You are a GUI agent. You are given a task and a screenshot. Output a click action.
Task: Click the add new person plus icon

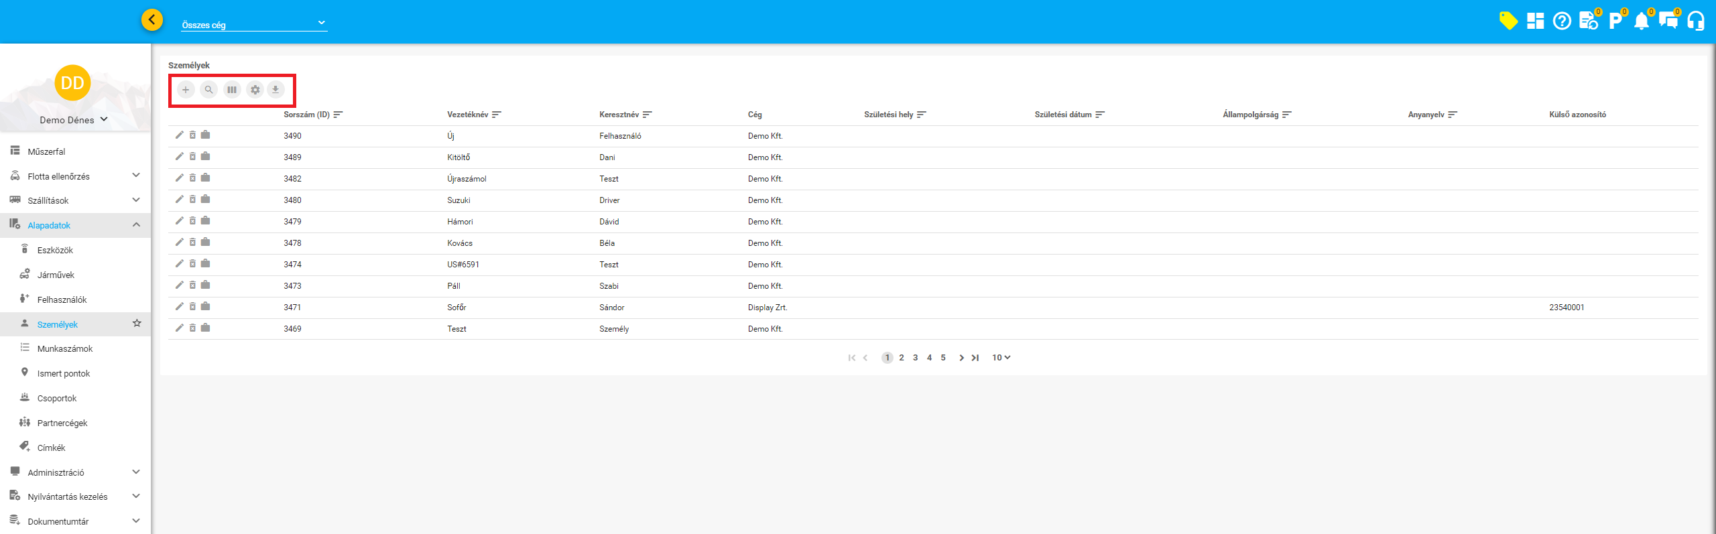[186, 90]
